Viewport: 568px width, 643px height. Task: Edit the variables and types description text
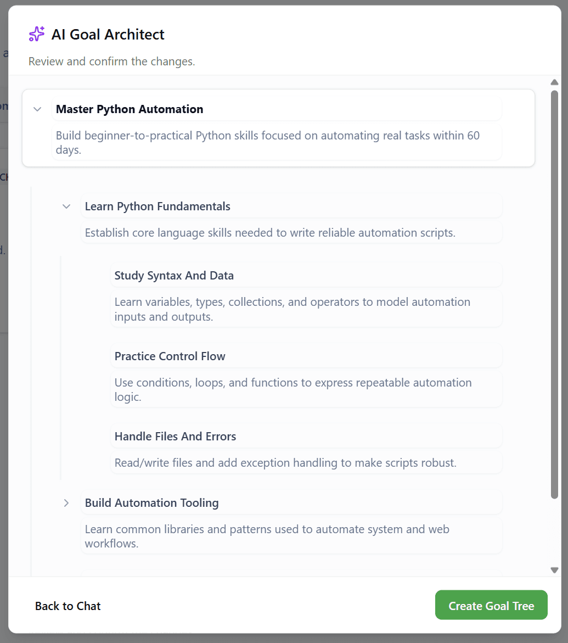click(306, 309)
